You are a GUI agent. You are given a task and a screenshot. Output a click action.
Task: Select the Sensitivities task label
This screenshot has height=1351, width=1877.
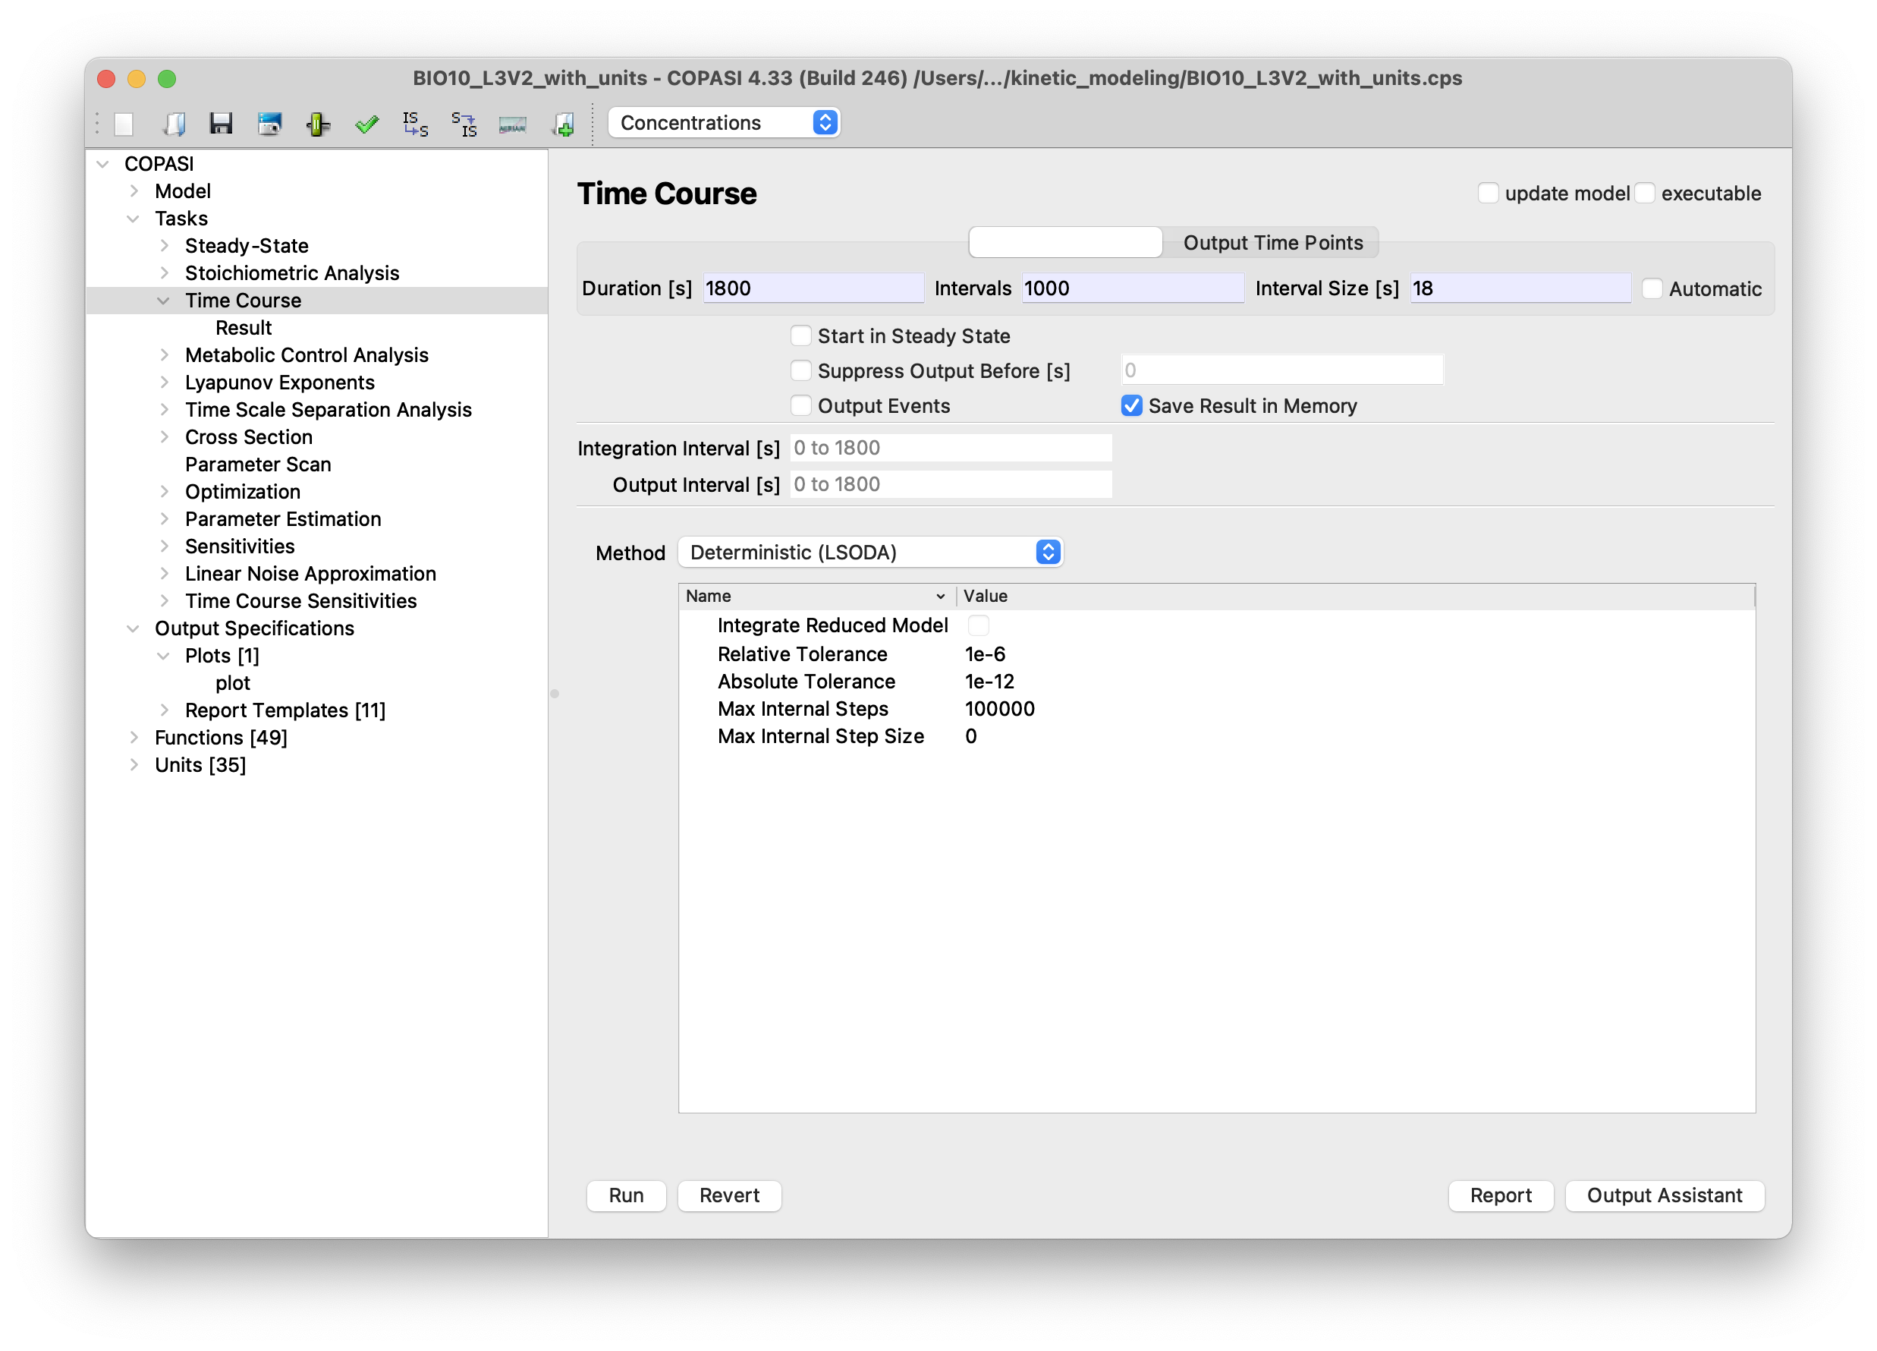pyautogui.click(x=240, y=546)
